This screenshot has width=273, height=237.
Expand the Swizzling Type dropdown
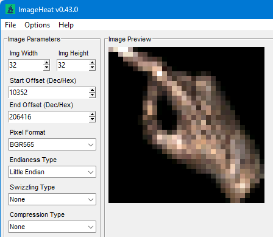(x=52, y=199)
